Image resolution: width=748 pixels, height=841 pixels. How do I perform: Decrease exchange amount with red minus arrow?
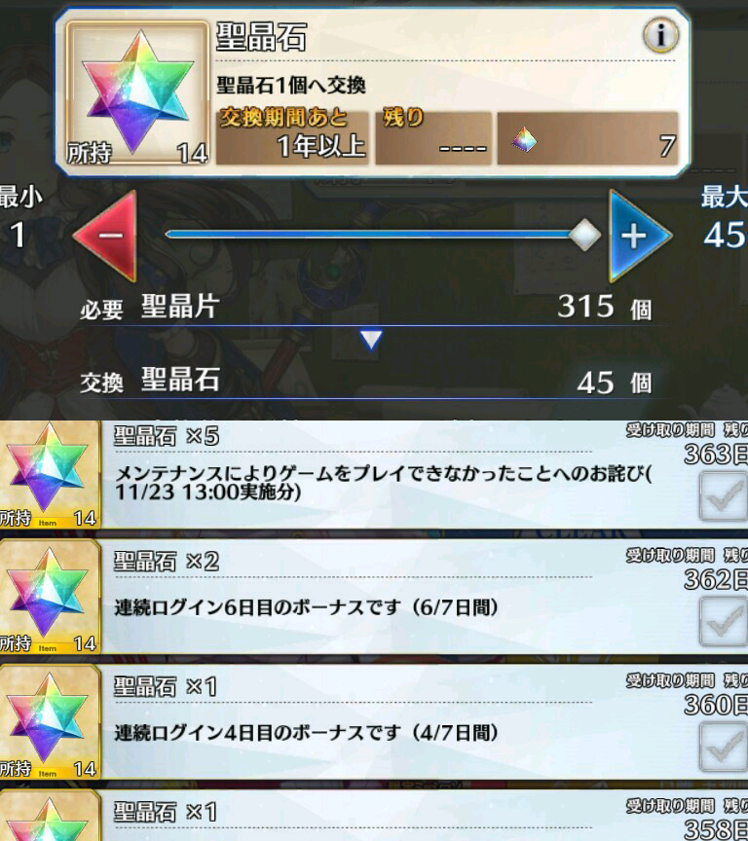pos(106,236)
